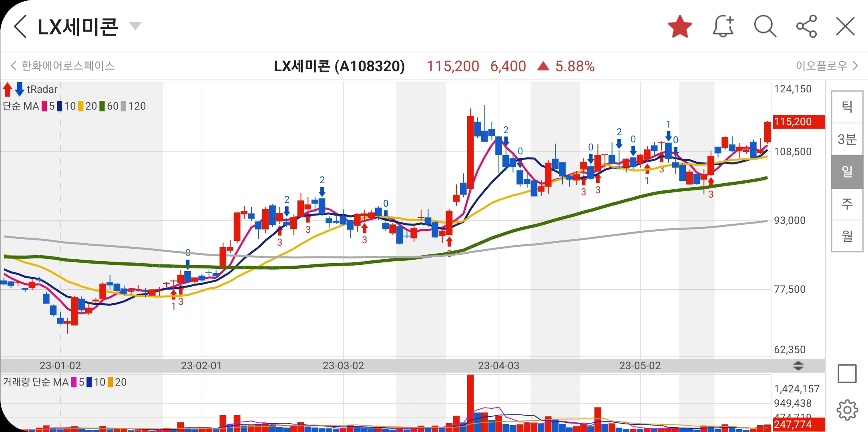Go to previous stock 한화에어로스페이스
Image resolution: width=868 pixels, height=432 pixels.
62,66
